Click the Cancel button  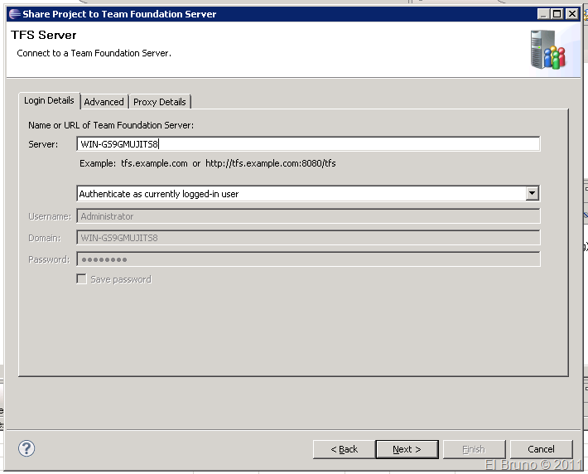click(541, 449)
